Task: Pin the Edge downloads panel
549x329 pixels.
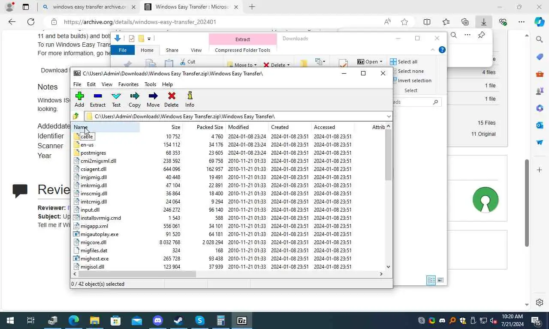Action: [482, 35]
